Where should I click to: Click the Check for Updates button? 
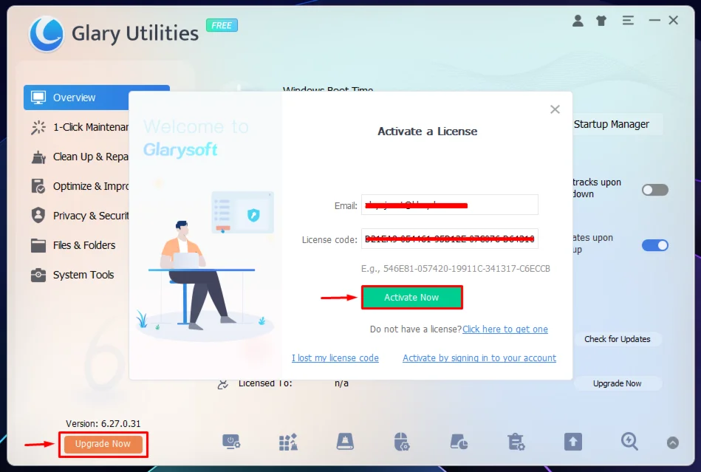tap(617, 339)
